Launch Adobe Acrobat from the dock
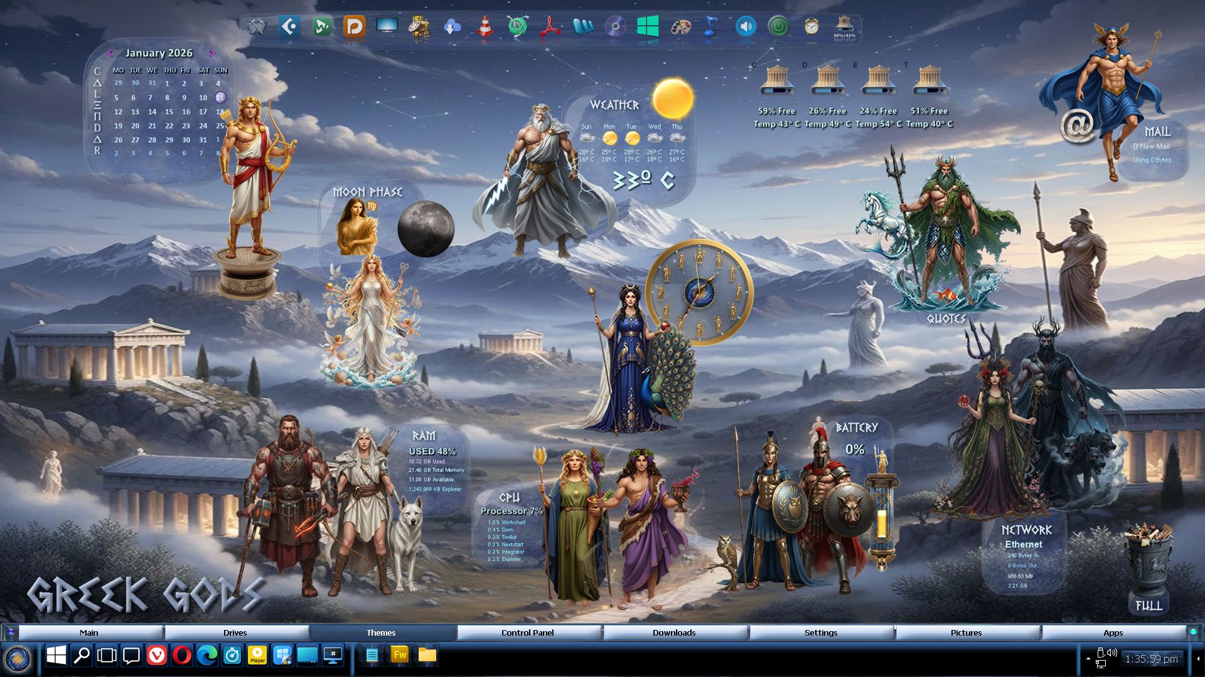This screenshot has height=677, width=1205. 550,27
